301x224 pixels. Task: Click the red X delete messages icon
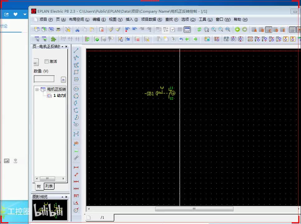pyautogui.click(x=137, y=39)
